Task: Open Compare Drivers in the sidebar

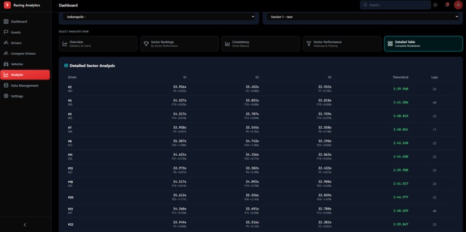Action: pos(25,54)
